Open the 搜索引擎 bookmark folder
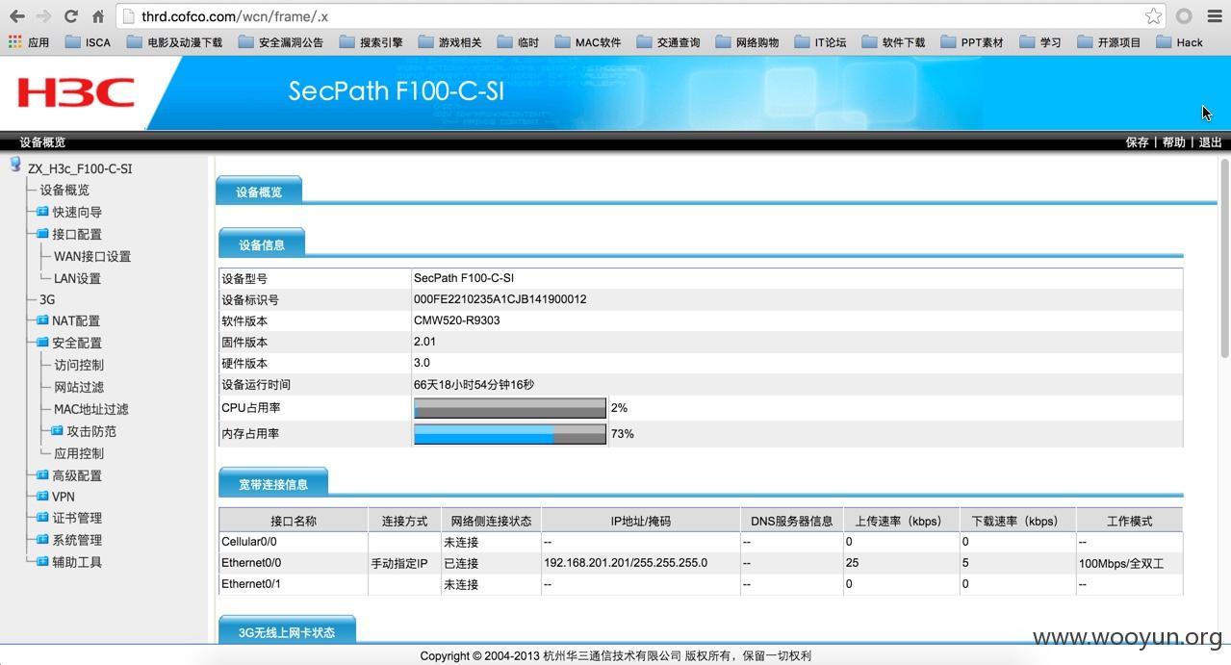1231x665 pixels. (x=371, y=42)
